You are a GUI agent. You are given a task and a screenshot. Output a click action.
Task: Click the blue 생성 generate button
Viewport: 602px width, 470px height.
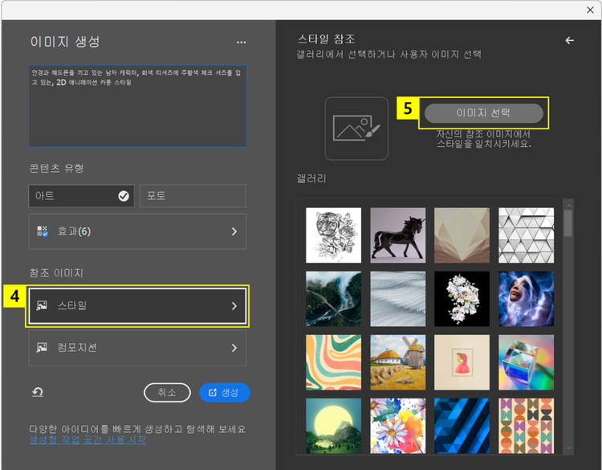[x=225, y=392]
